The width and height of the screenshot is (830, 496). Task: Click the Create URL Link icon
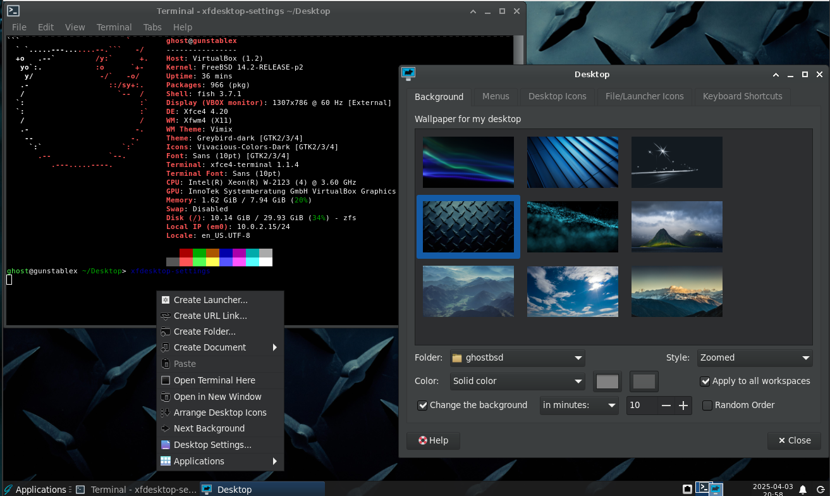click(166, 316)
